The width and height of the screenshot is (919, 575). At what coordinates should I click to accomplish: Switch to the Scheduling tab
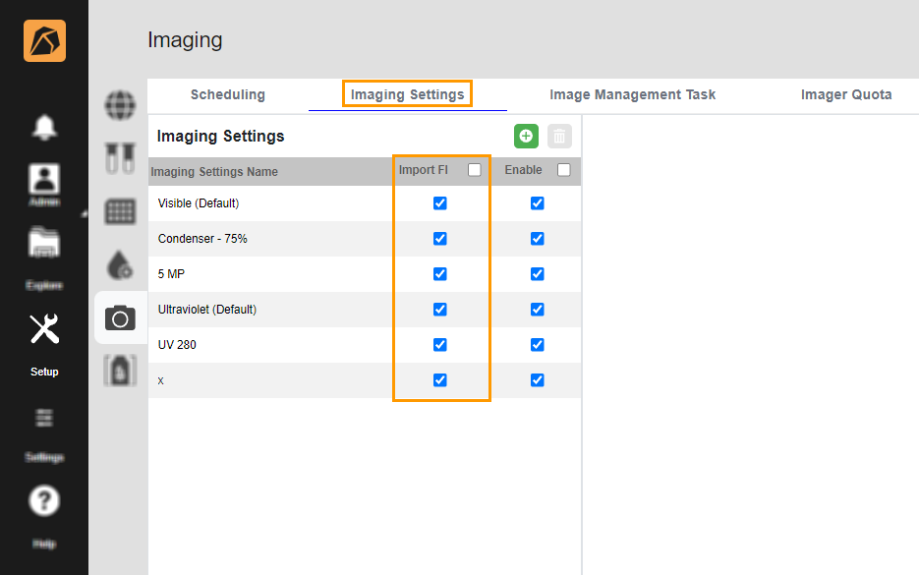228,94
